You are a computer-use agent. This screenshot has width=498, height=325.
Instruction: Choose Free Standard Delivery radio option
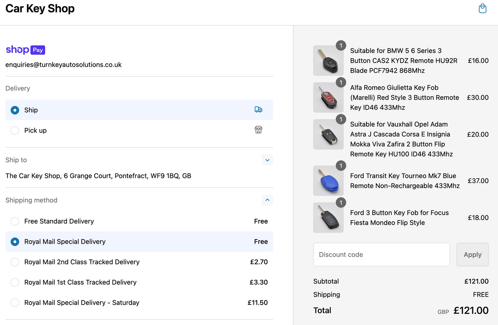click(15, 221)
